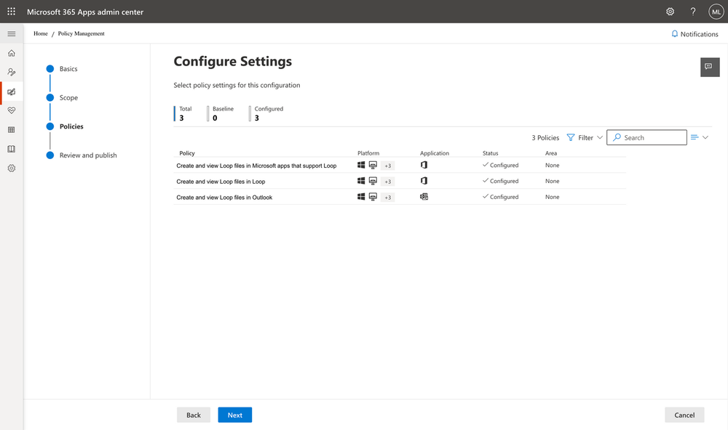Viewport: 728px width, 430px height.
Task: Open the settings gear in the top bar
Action: (x=670, y=11)
